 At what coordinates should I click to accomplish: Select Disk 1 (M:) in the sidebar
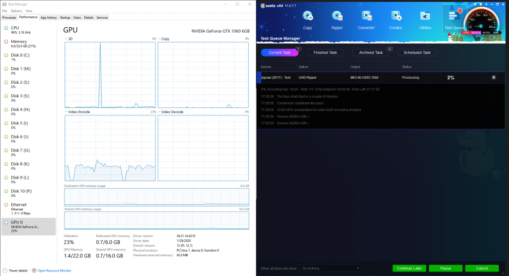(29, 71)
